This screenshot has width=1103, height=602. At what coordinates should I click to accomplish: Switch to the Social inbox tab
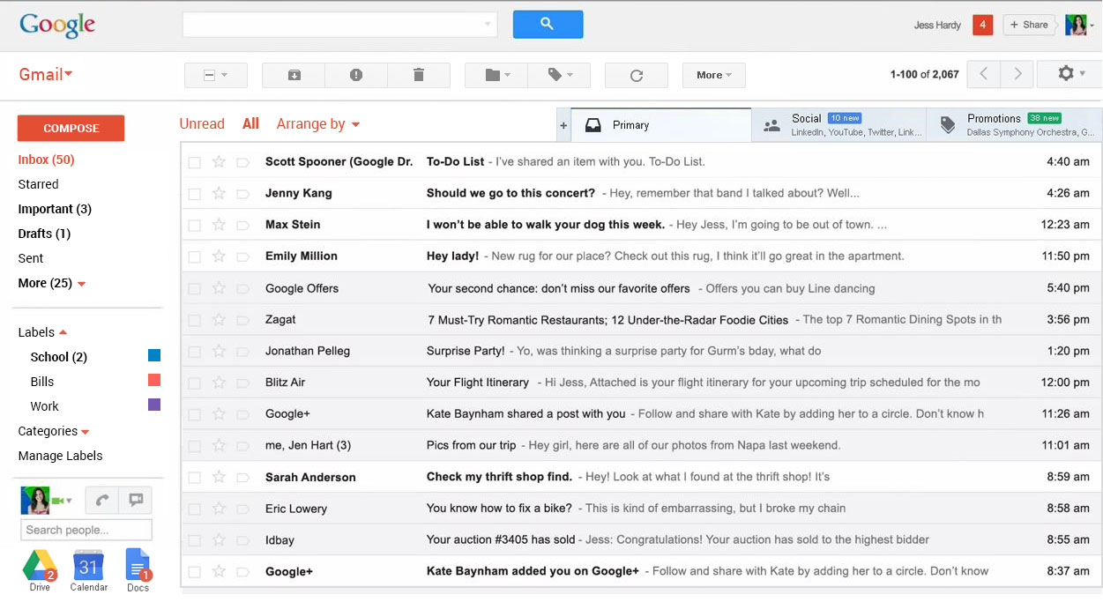pyautogui.click(x=838, y=125)
